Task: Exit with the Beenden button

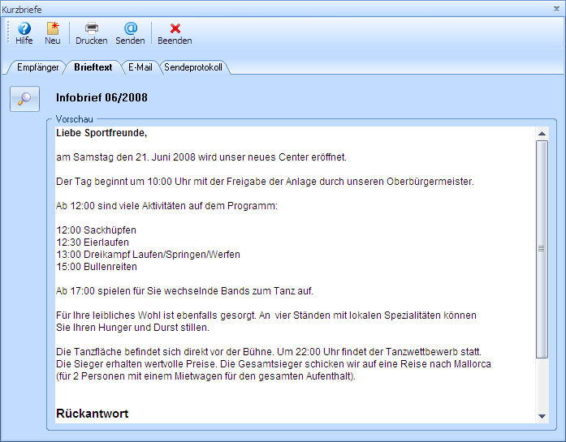Action: (x=175, y=33)
